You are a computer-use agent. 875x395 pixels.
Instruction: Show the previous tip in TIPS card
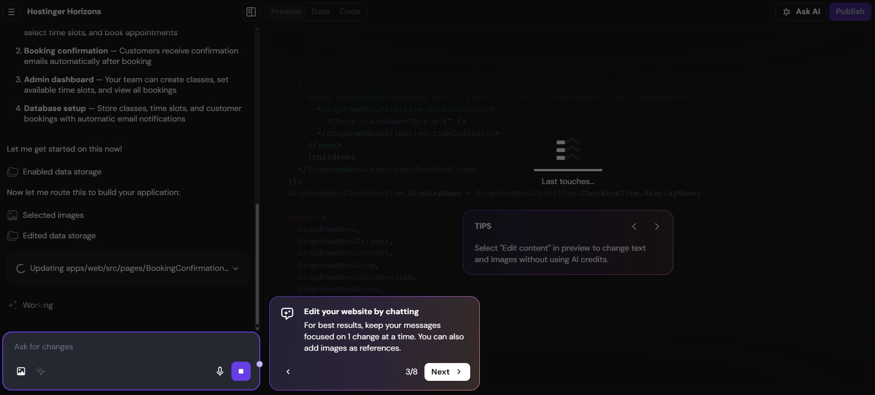click(634, 226)
